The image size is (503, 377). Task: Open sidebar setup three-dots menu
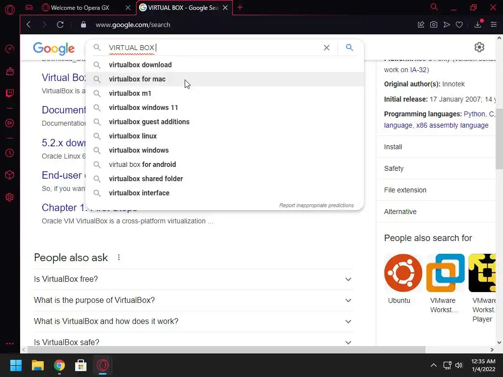click(x=10, y=344)
